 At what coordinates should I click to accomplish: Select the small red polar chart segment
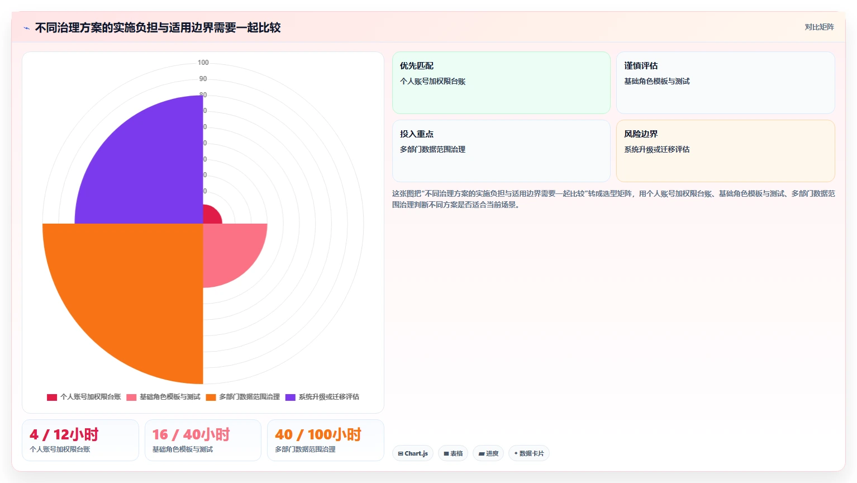[x=211, y=216]
